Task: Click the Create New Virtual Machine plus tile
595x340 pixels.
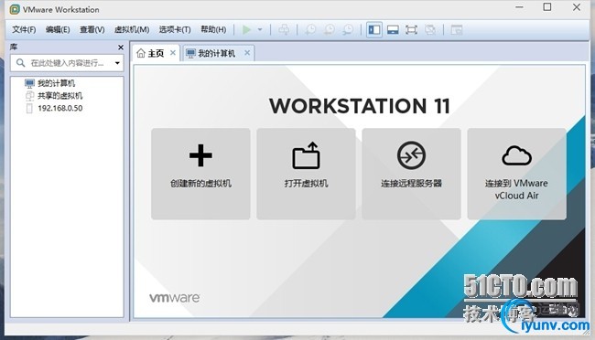Action: (200, 174)
